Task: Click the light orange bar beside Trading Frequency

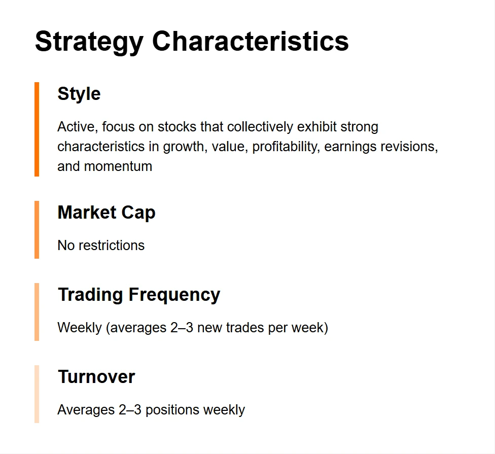Action: [x=37, y=311]
